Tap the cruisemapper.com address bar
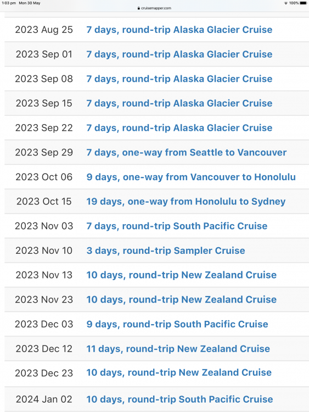Image resolution: width=309 pixels, height=412 pixels. point(154,8)
